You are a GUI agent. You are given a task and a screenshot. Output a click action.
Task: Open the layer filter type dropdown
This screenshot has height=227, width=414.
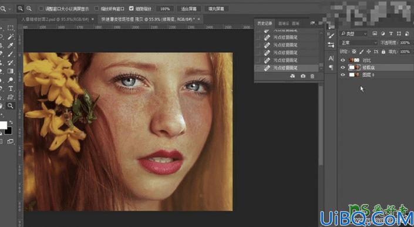pyautogui.click(x=354, y=34)
